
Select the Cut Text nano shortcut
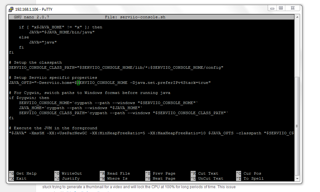coord(208,173)
